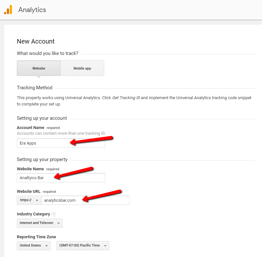Click the Website URL text field

pos(85,200)
